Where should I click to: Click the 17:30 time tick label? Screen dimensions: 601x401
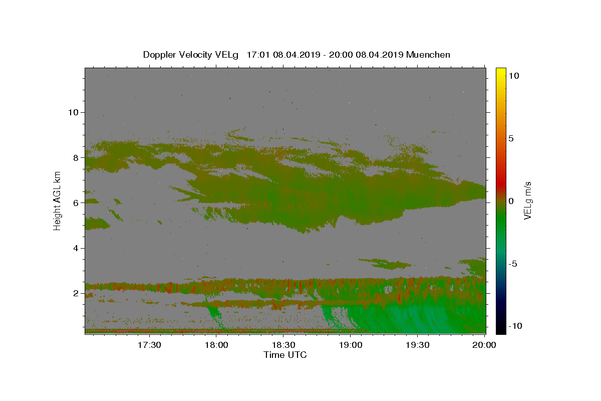click(149, 345)
